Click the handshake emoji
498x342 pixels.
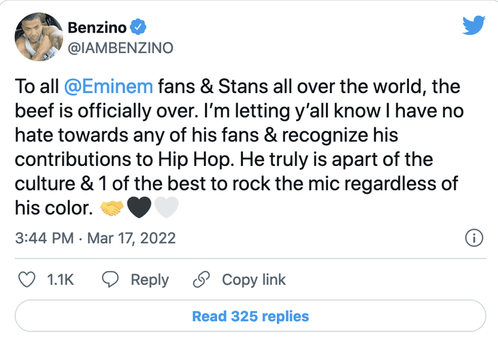112,209
